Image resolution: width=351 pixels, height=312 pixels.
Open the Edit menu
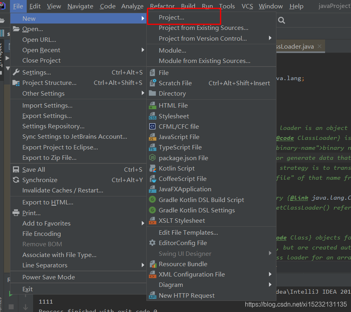pyautogui.click(x=35, y=6)
